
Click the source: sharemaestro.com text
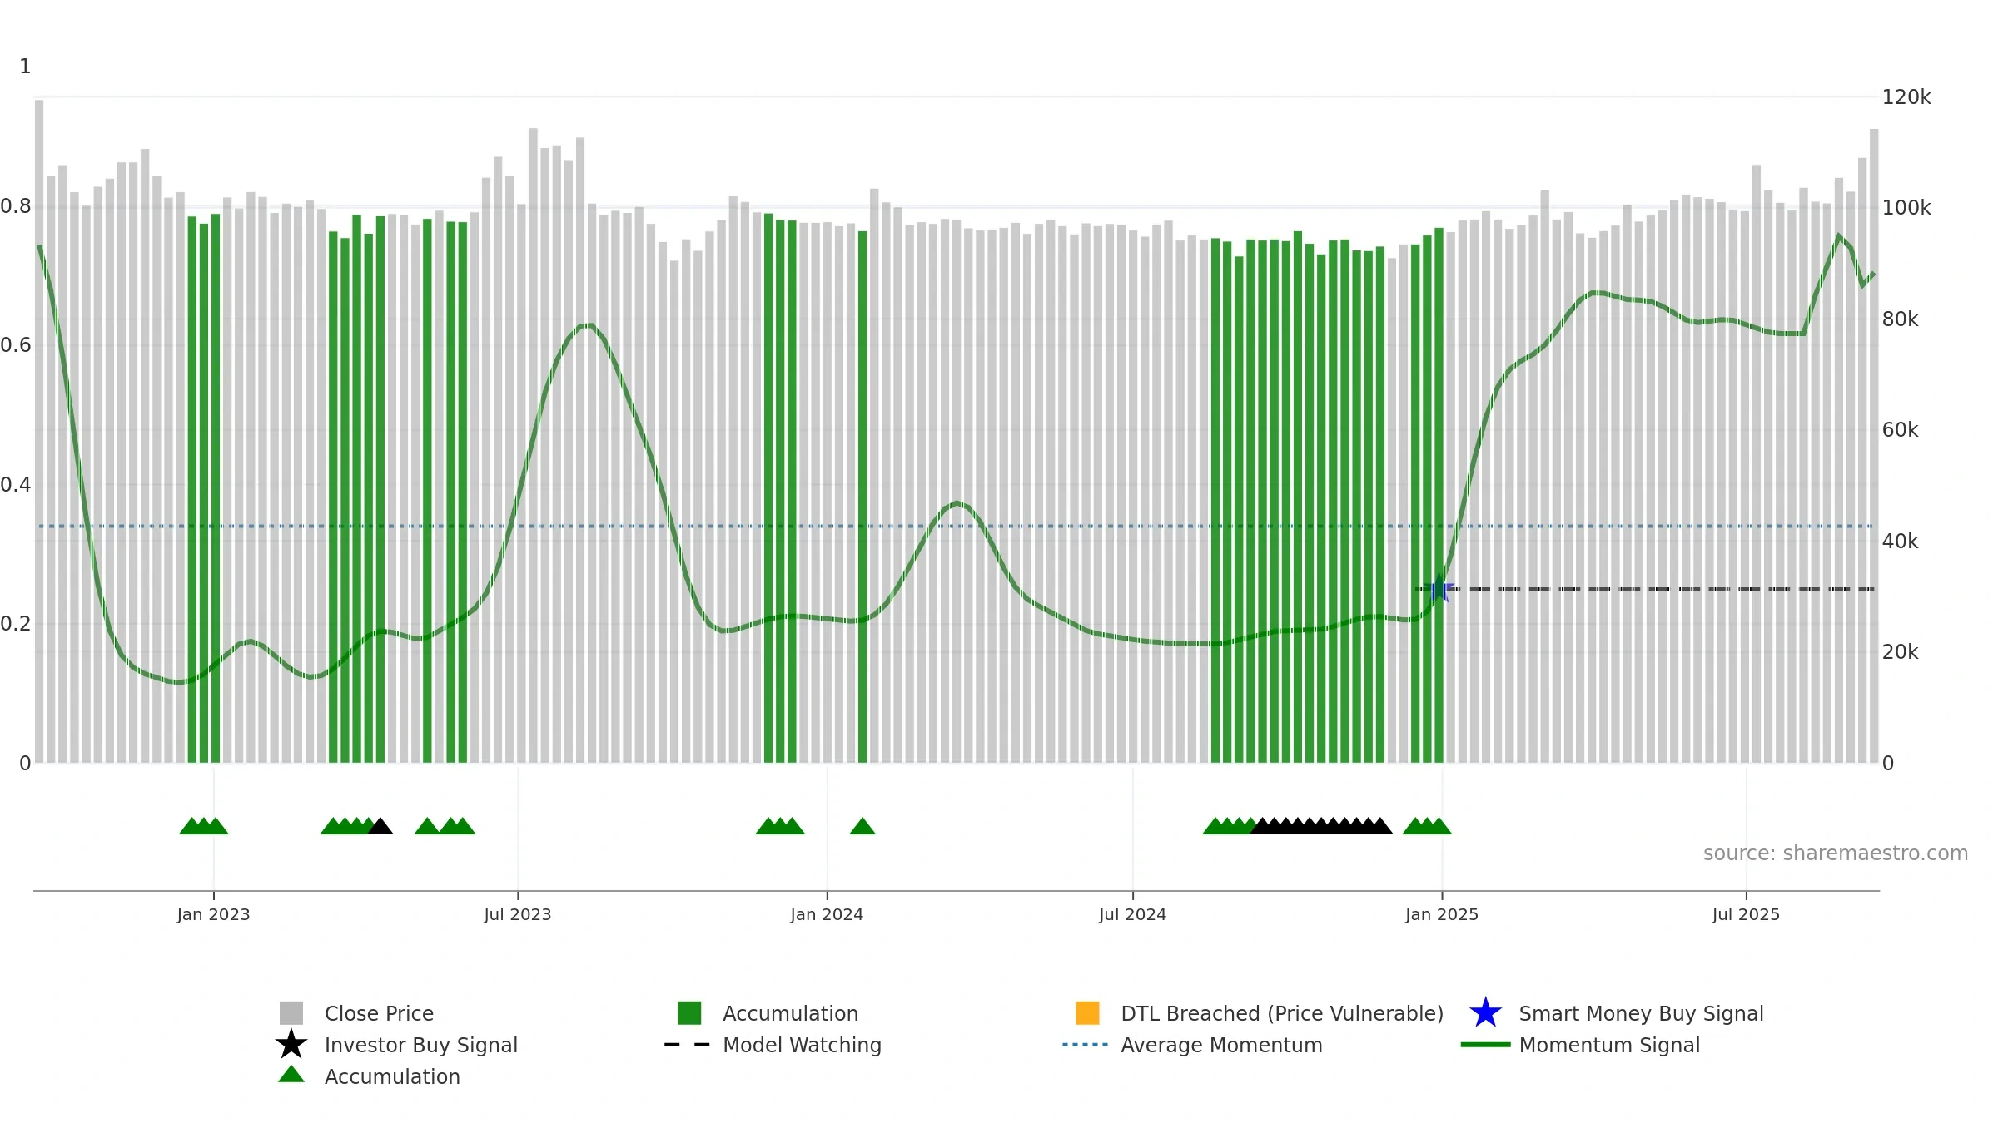click(1836, 853)
